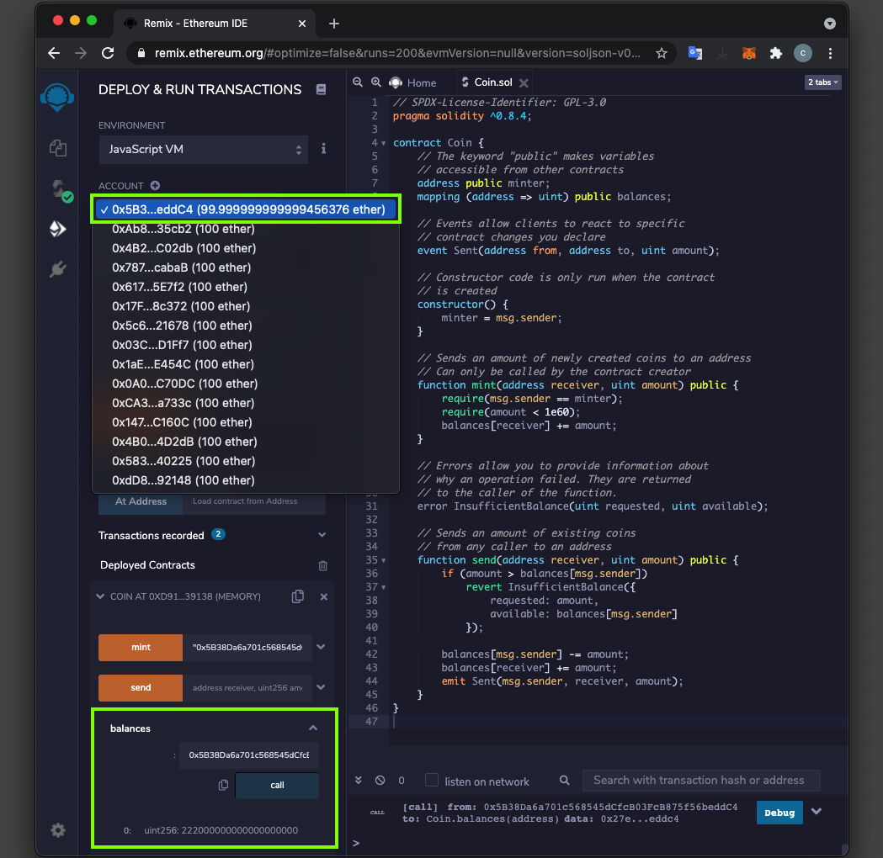Screen dimensions: 883x858
Task: Collapse the COIN AT 0XD91 contract
Action: point(100,596)
